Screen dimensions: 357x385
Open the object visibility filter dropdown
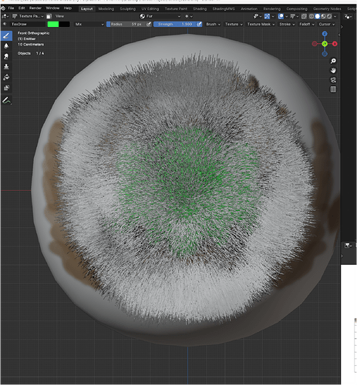click(257, 16)
